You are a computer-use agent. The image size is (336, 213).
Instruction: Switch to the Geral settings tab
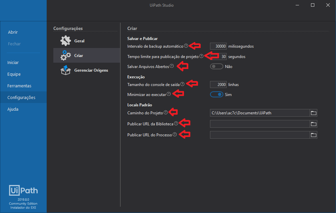click(x=87, y=41)
